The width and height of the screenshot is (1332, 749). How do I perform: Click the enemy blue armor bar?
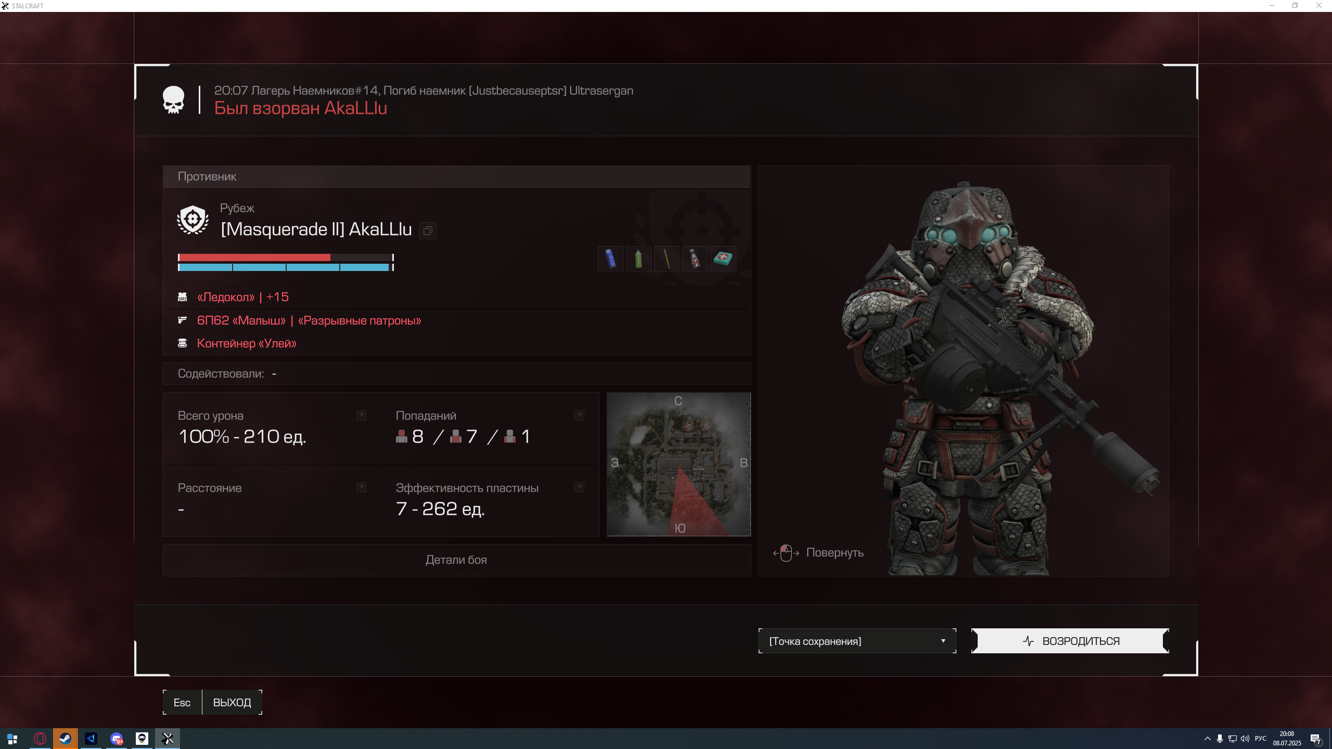click(286, 267)
